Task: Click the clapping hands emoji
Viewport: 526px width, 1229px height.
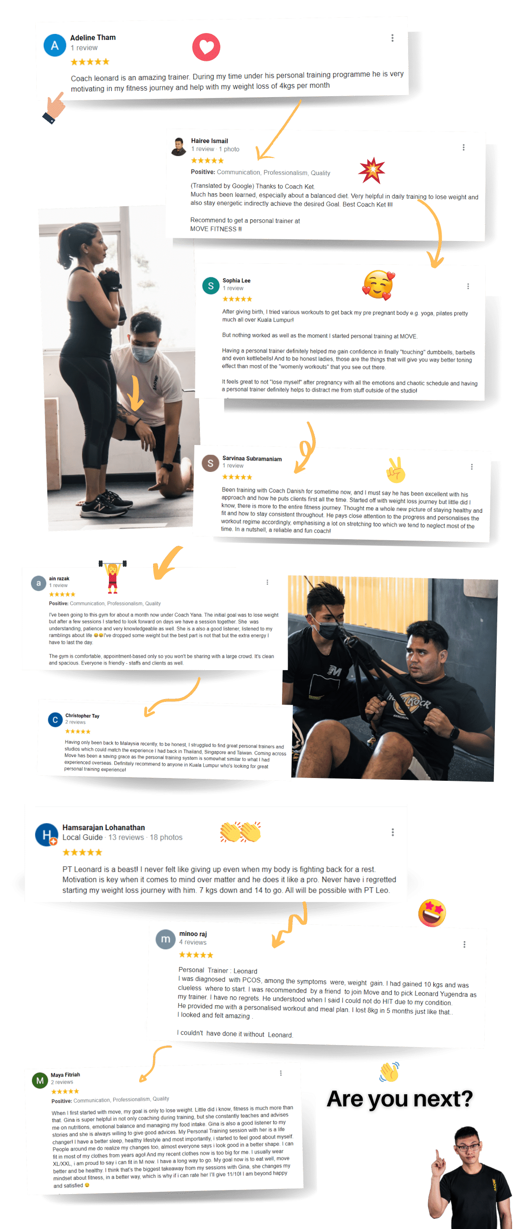Action: [x=241, y=832]
